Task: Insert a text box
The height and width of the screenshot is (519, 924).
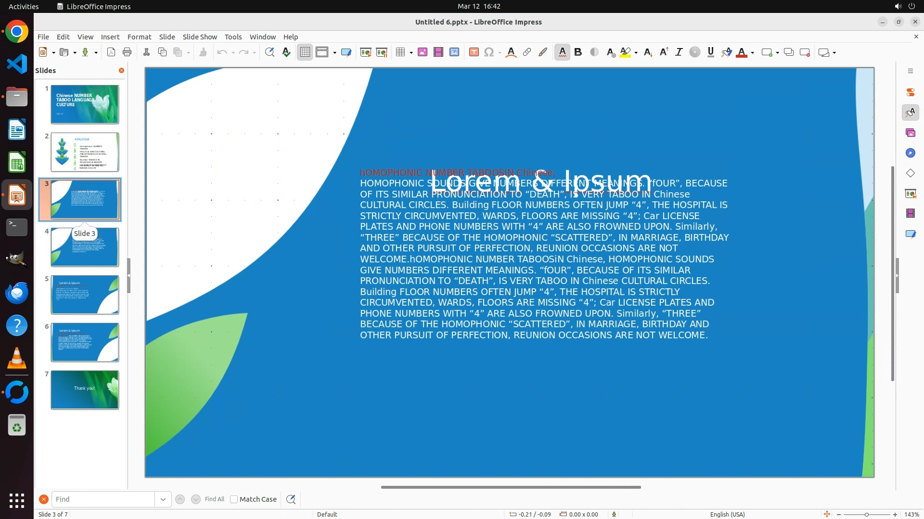Action: point(474,52)
